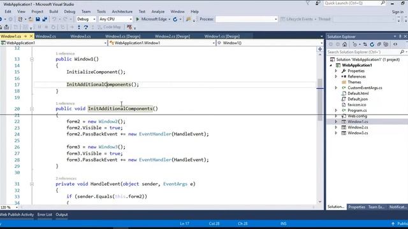Click the '1 reference' link above Window1()
Screen dimensions: 408x229
tap(65, 53)
